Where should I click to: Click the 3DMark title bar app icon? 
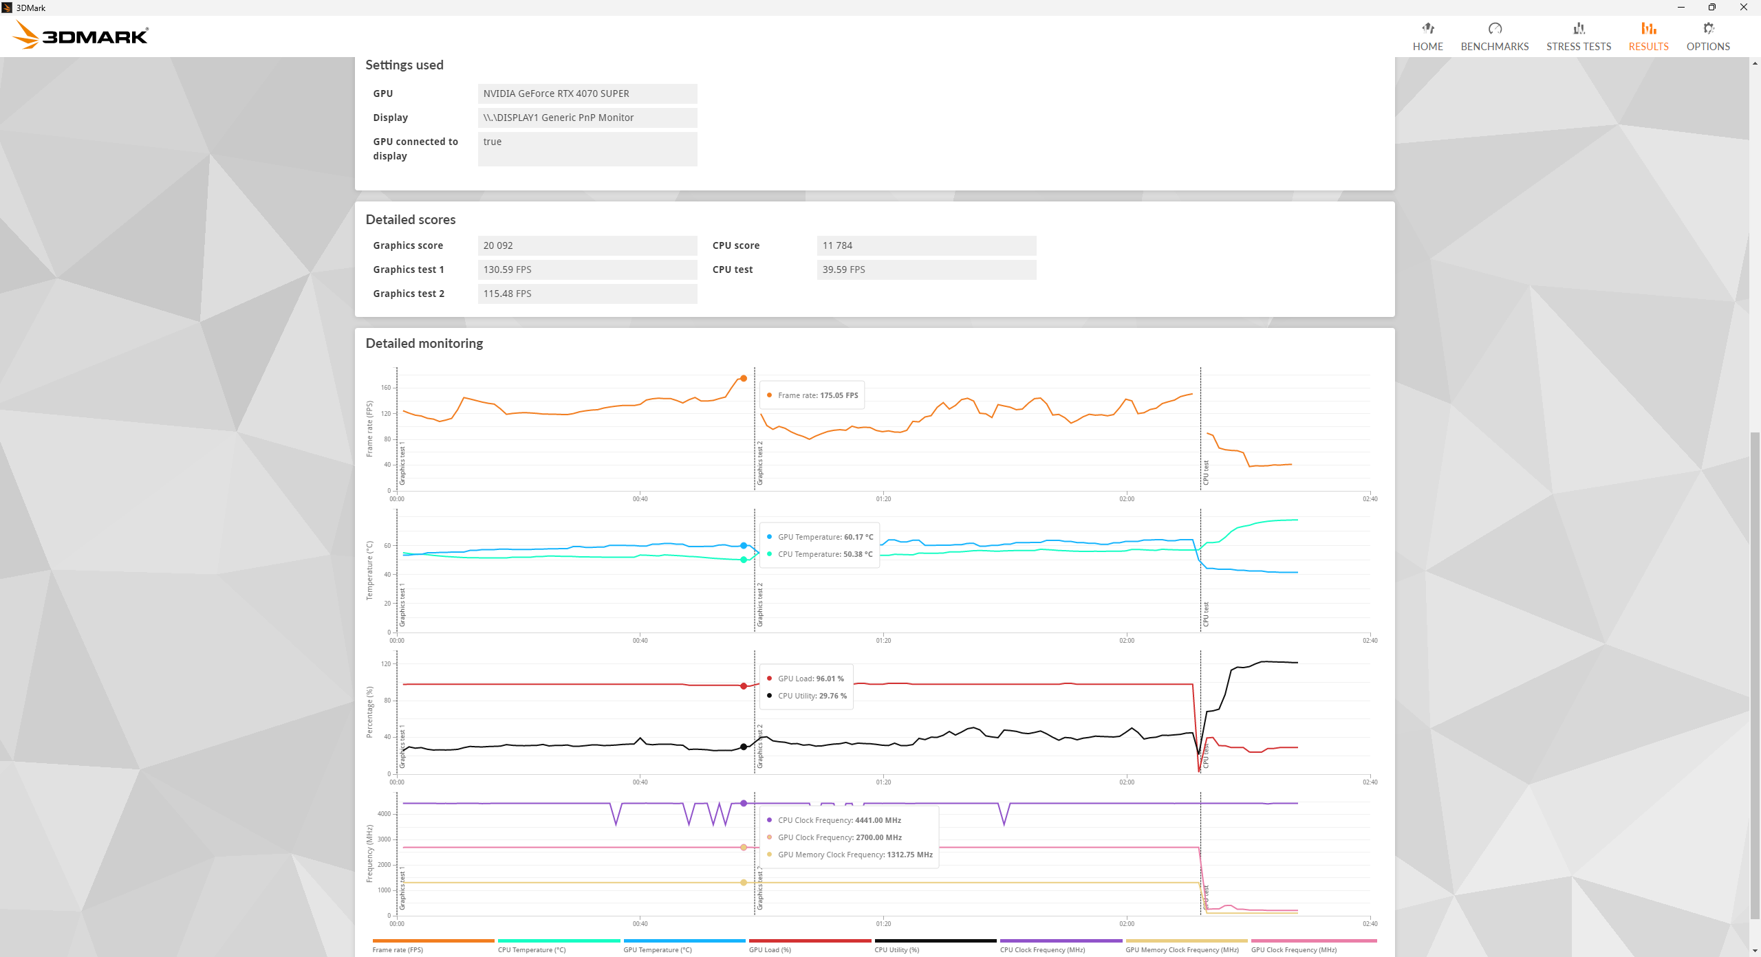(x=7, y=8)
